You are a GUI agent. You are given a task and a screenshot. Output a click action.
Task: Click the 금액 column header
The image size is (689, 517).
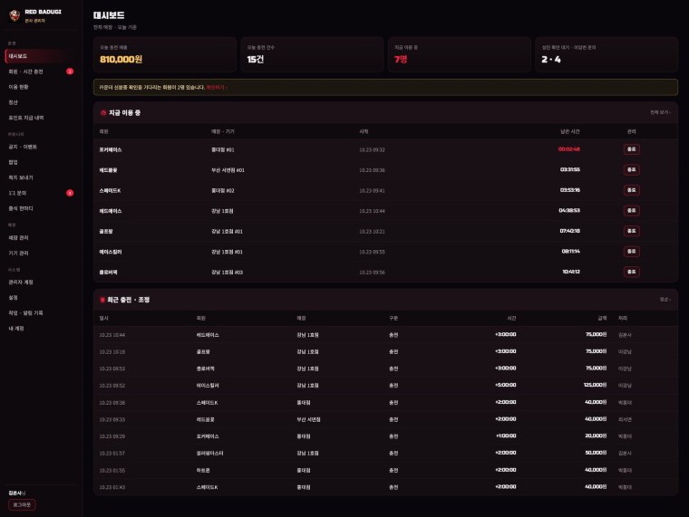(602, 318)
